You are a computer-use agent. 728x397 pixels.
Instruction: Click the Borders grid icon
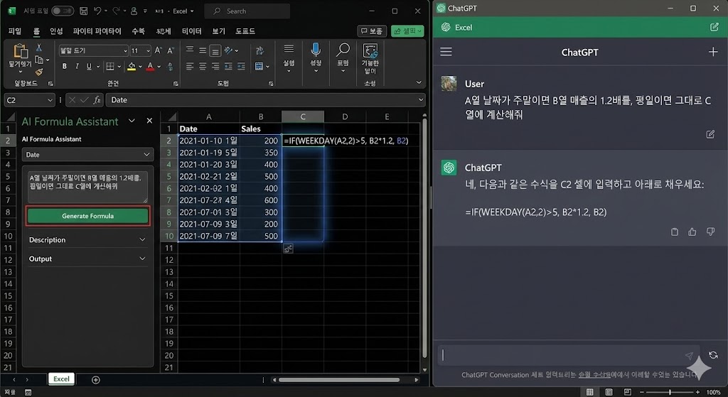coord(110,66)
